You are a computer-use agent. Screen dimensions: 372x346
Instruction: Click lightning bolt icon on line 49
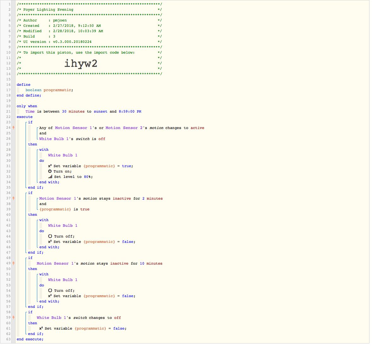click(14, 263)
